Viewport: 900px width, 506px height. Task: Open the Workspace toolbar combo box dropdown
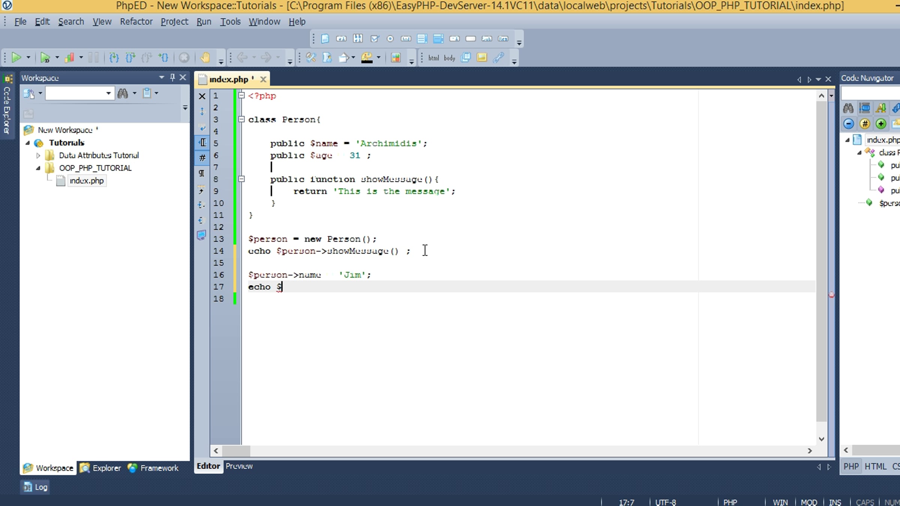[108, 93]
